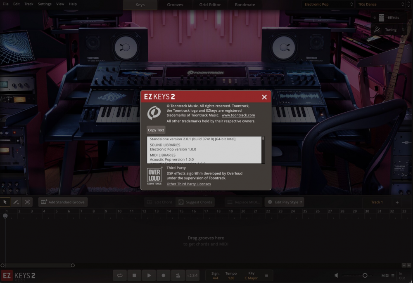Click the Replace MIDI button
Viewport: 413px width, 283px height.
[x=244, y=202]
